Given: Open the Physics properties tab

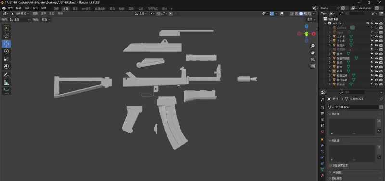Looking at the screenshot, I should (322, 157).
